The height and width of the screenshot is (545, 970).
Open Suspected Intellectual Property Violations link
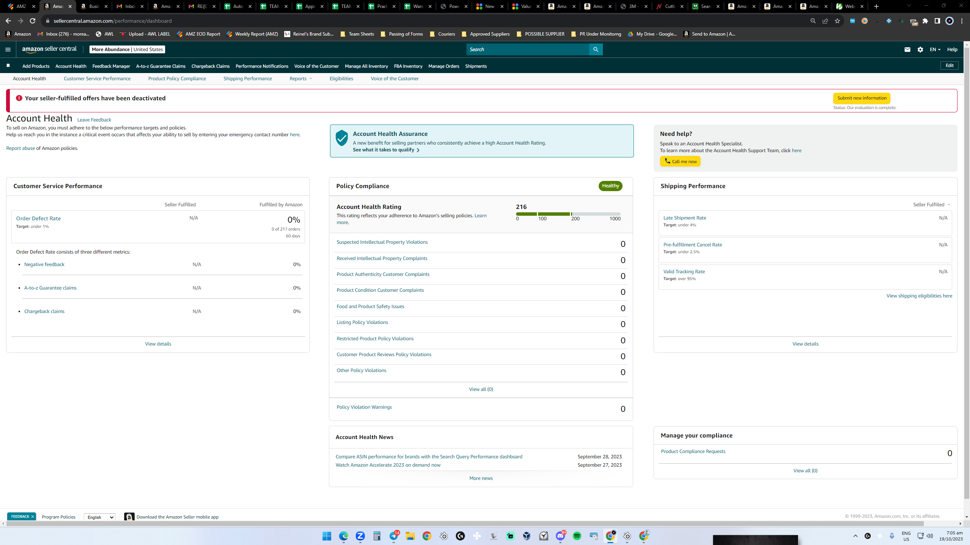382,242
